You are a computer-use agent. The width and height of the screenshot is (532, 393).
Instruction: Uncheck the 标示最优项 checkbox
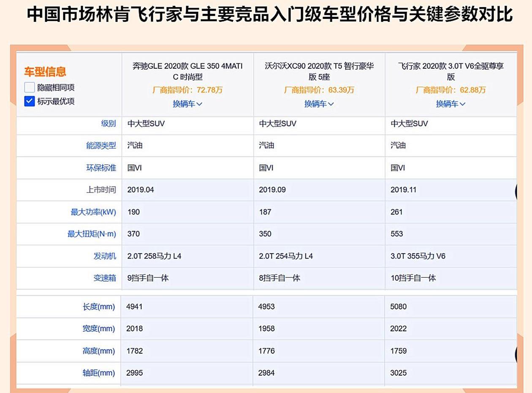coord(29,101)
